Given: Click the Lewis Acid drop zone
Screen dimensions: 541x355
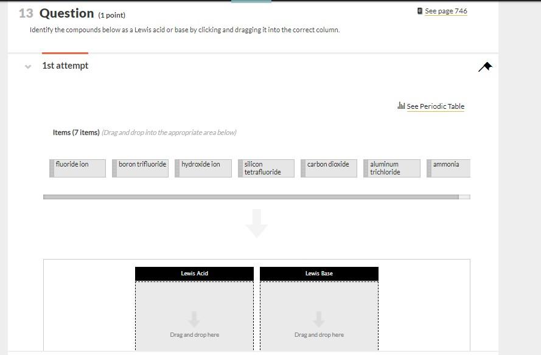Looking at the screenshot, I should pos(194,316).
